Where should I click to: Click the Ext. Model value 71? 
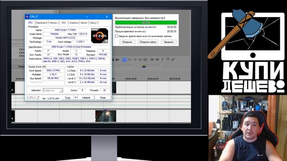(x=76, y=55)
